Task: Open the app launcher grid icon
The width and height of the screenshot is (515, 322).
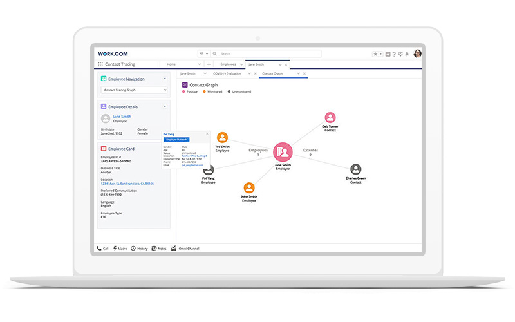Action: (100, 64)
